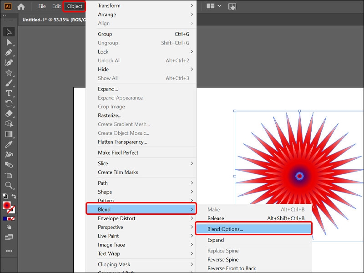This screenshot has width=364, height=273.
Task: Choose Reverse Spine
Action: [253, 259]
